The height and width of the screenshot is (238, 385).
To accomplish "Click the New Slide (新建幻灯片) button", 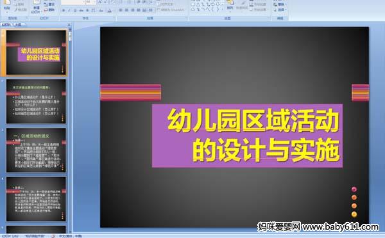I will coord(37,7).
